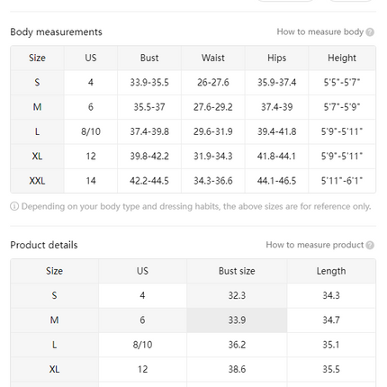Open the How to measure product link
The image size is (387, 387).
(x=315, y=245)
